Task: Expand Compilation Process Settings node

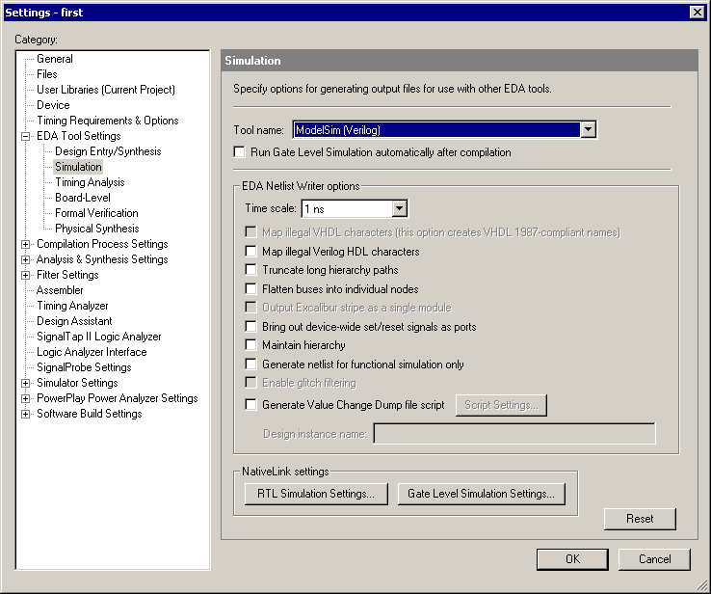Action: pos(26,244)
